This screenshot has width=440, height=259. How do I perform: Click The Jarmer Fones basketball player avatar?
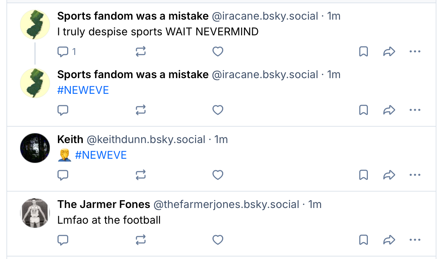point(35,213)
